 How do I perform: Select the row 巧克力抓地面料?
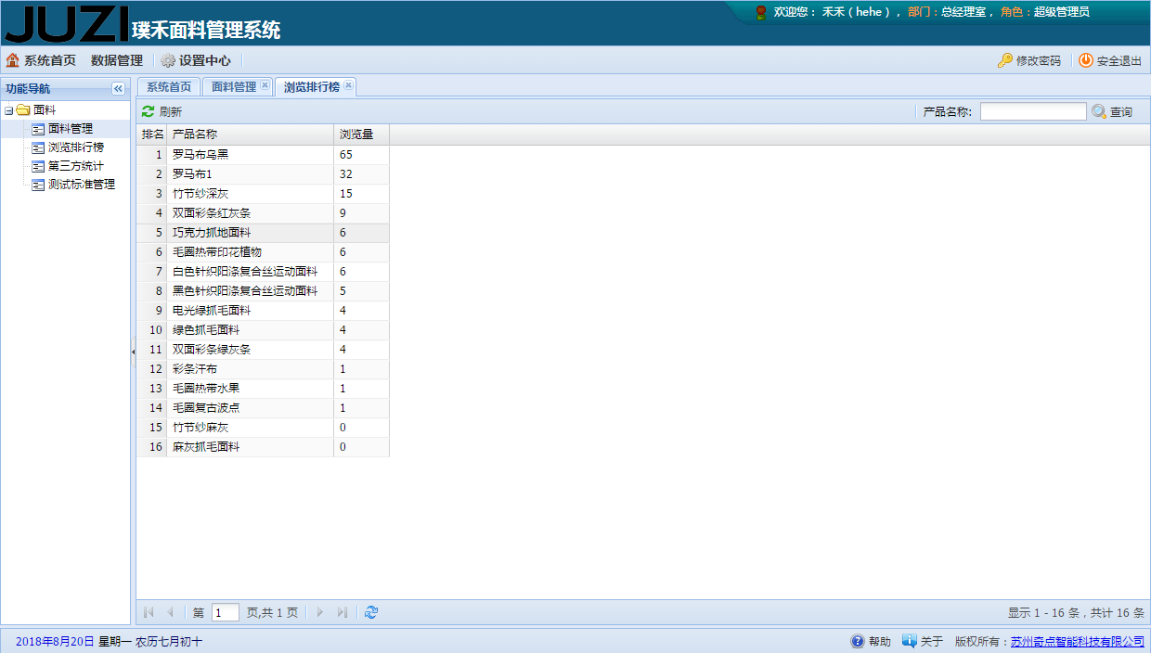click(x=263, y=233)
